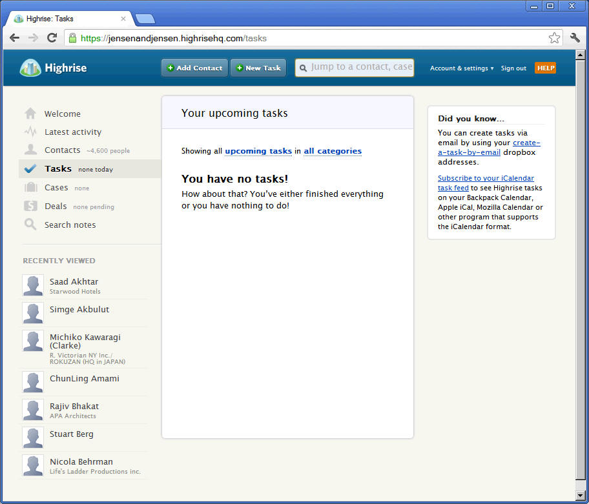Viewport: 589px width, 504px height.
Task: Go to Welcome in sidebar
Action: pos(63,114)
